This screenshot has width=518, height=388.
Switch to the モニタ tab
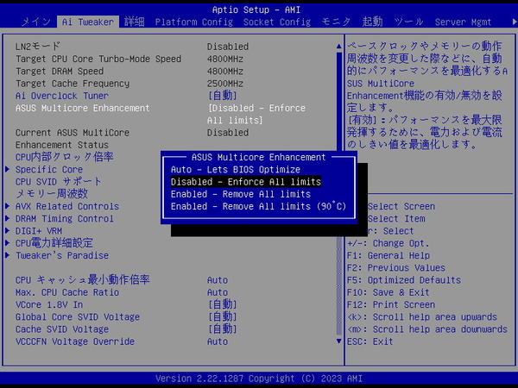coord(336,22)
